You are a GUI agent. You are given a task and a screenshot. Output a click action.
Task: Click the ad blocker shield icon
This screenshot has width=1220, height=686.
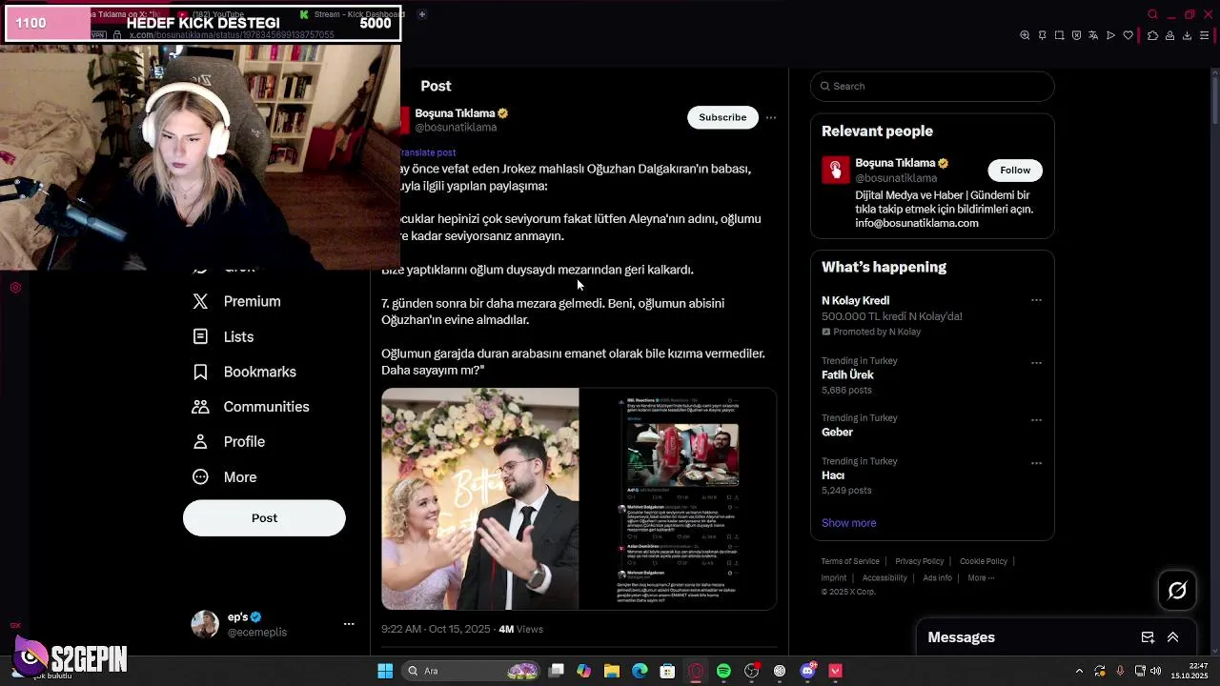pyautogui.click(x=1076, y=35)
